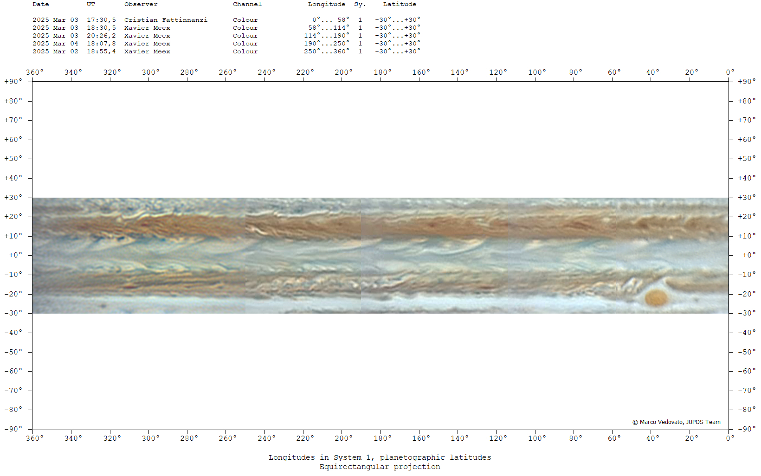
Task: Click "Xavier Meex" in the 20:26,2 row
Action: point(147,36)
